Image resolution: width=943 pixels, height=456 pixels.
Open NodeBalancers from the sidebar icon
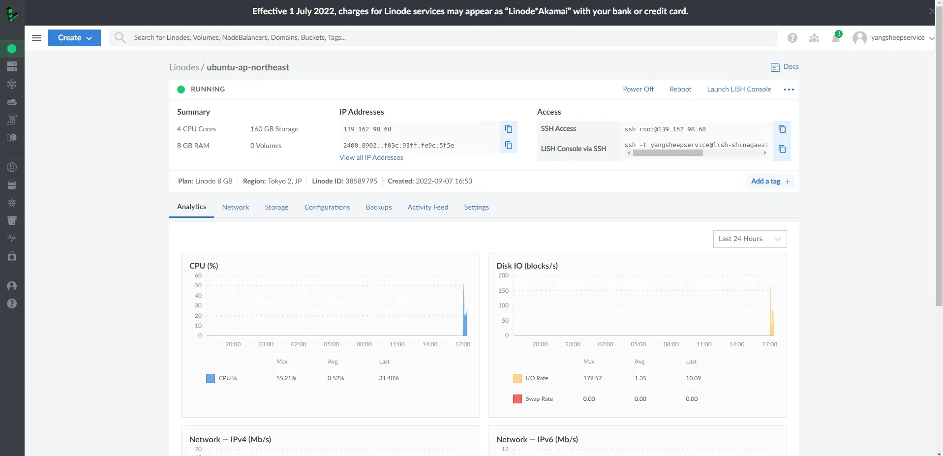click(12, 84)
